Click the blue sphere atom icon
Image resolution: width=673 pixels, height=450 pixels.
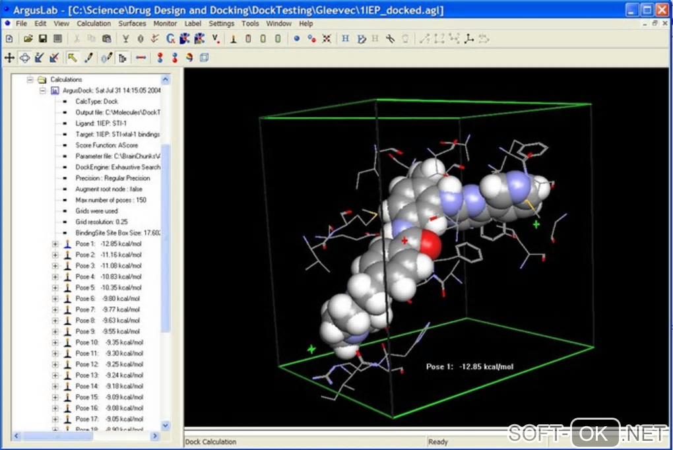(297, 39)
